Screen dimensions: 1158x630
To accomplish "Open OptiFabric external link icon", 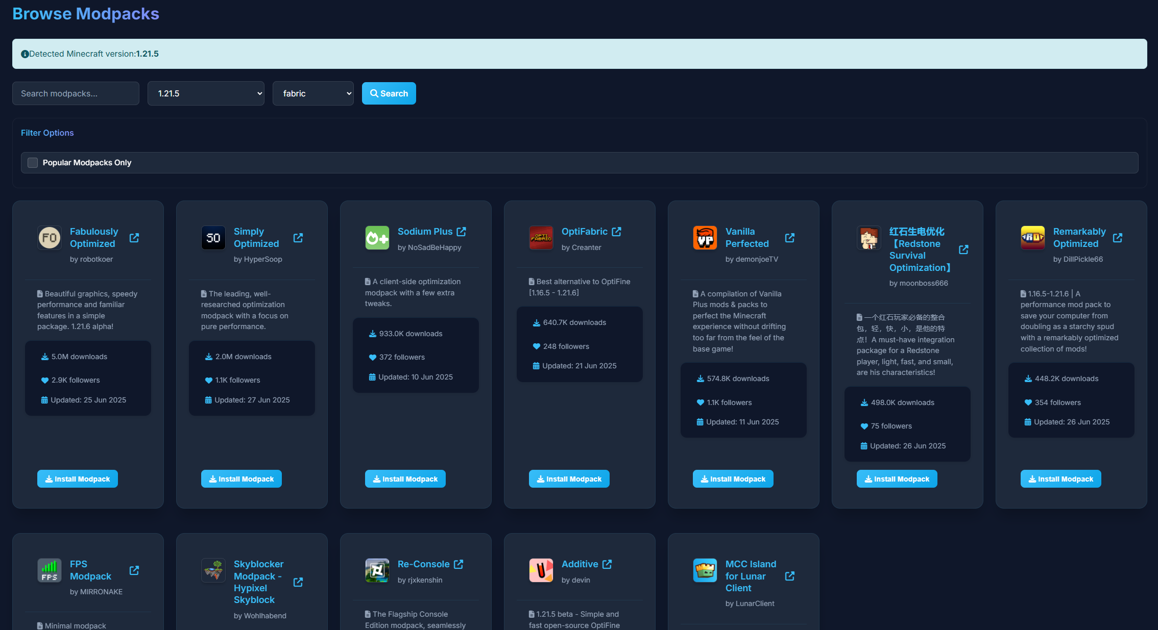I will tap(617, 232).
